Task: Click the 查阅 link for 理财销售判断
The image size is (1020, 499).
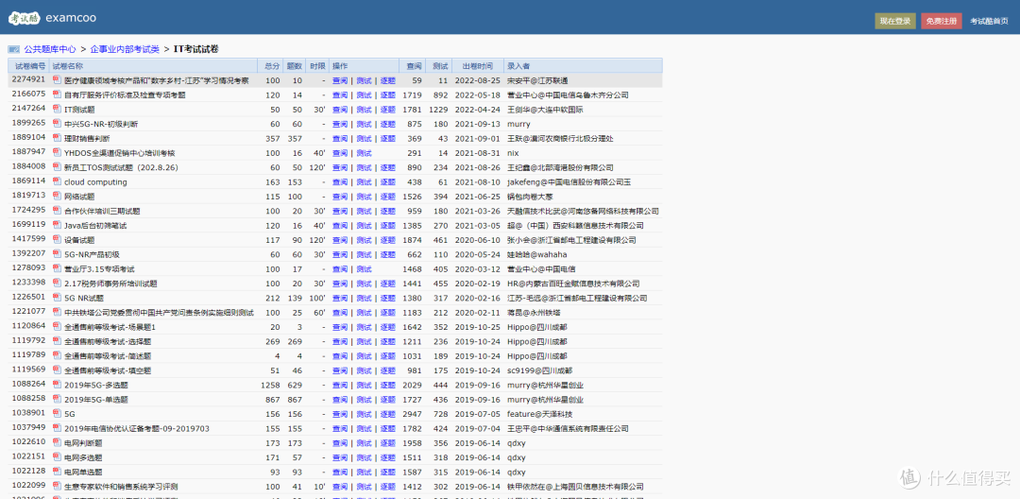Action: point(340,139)
